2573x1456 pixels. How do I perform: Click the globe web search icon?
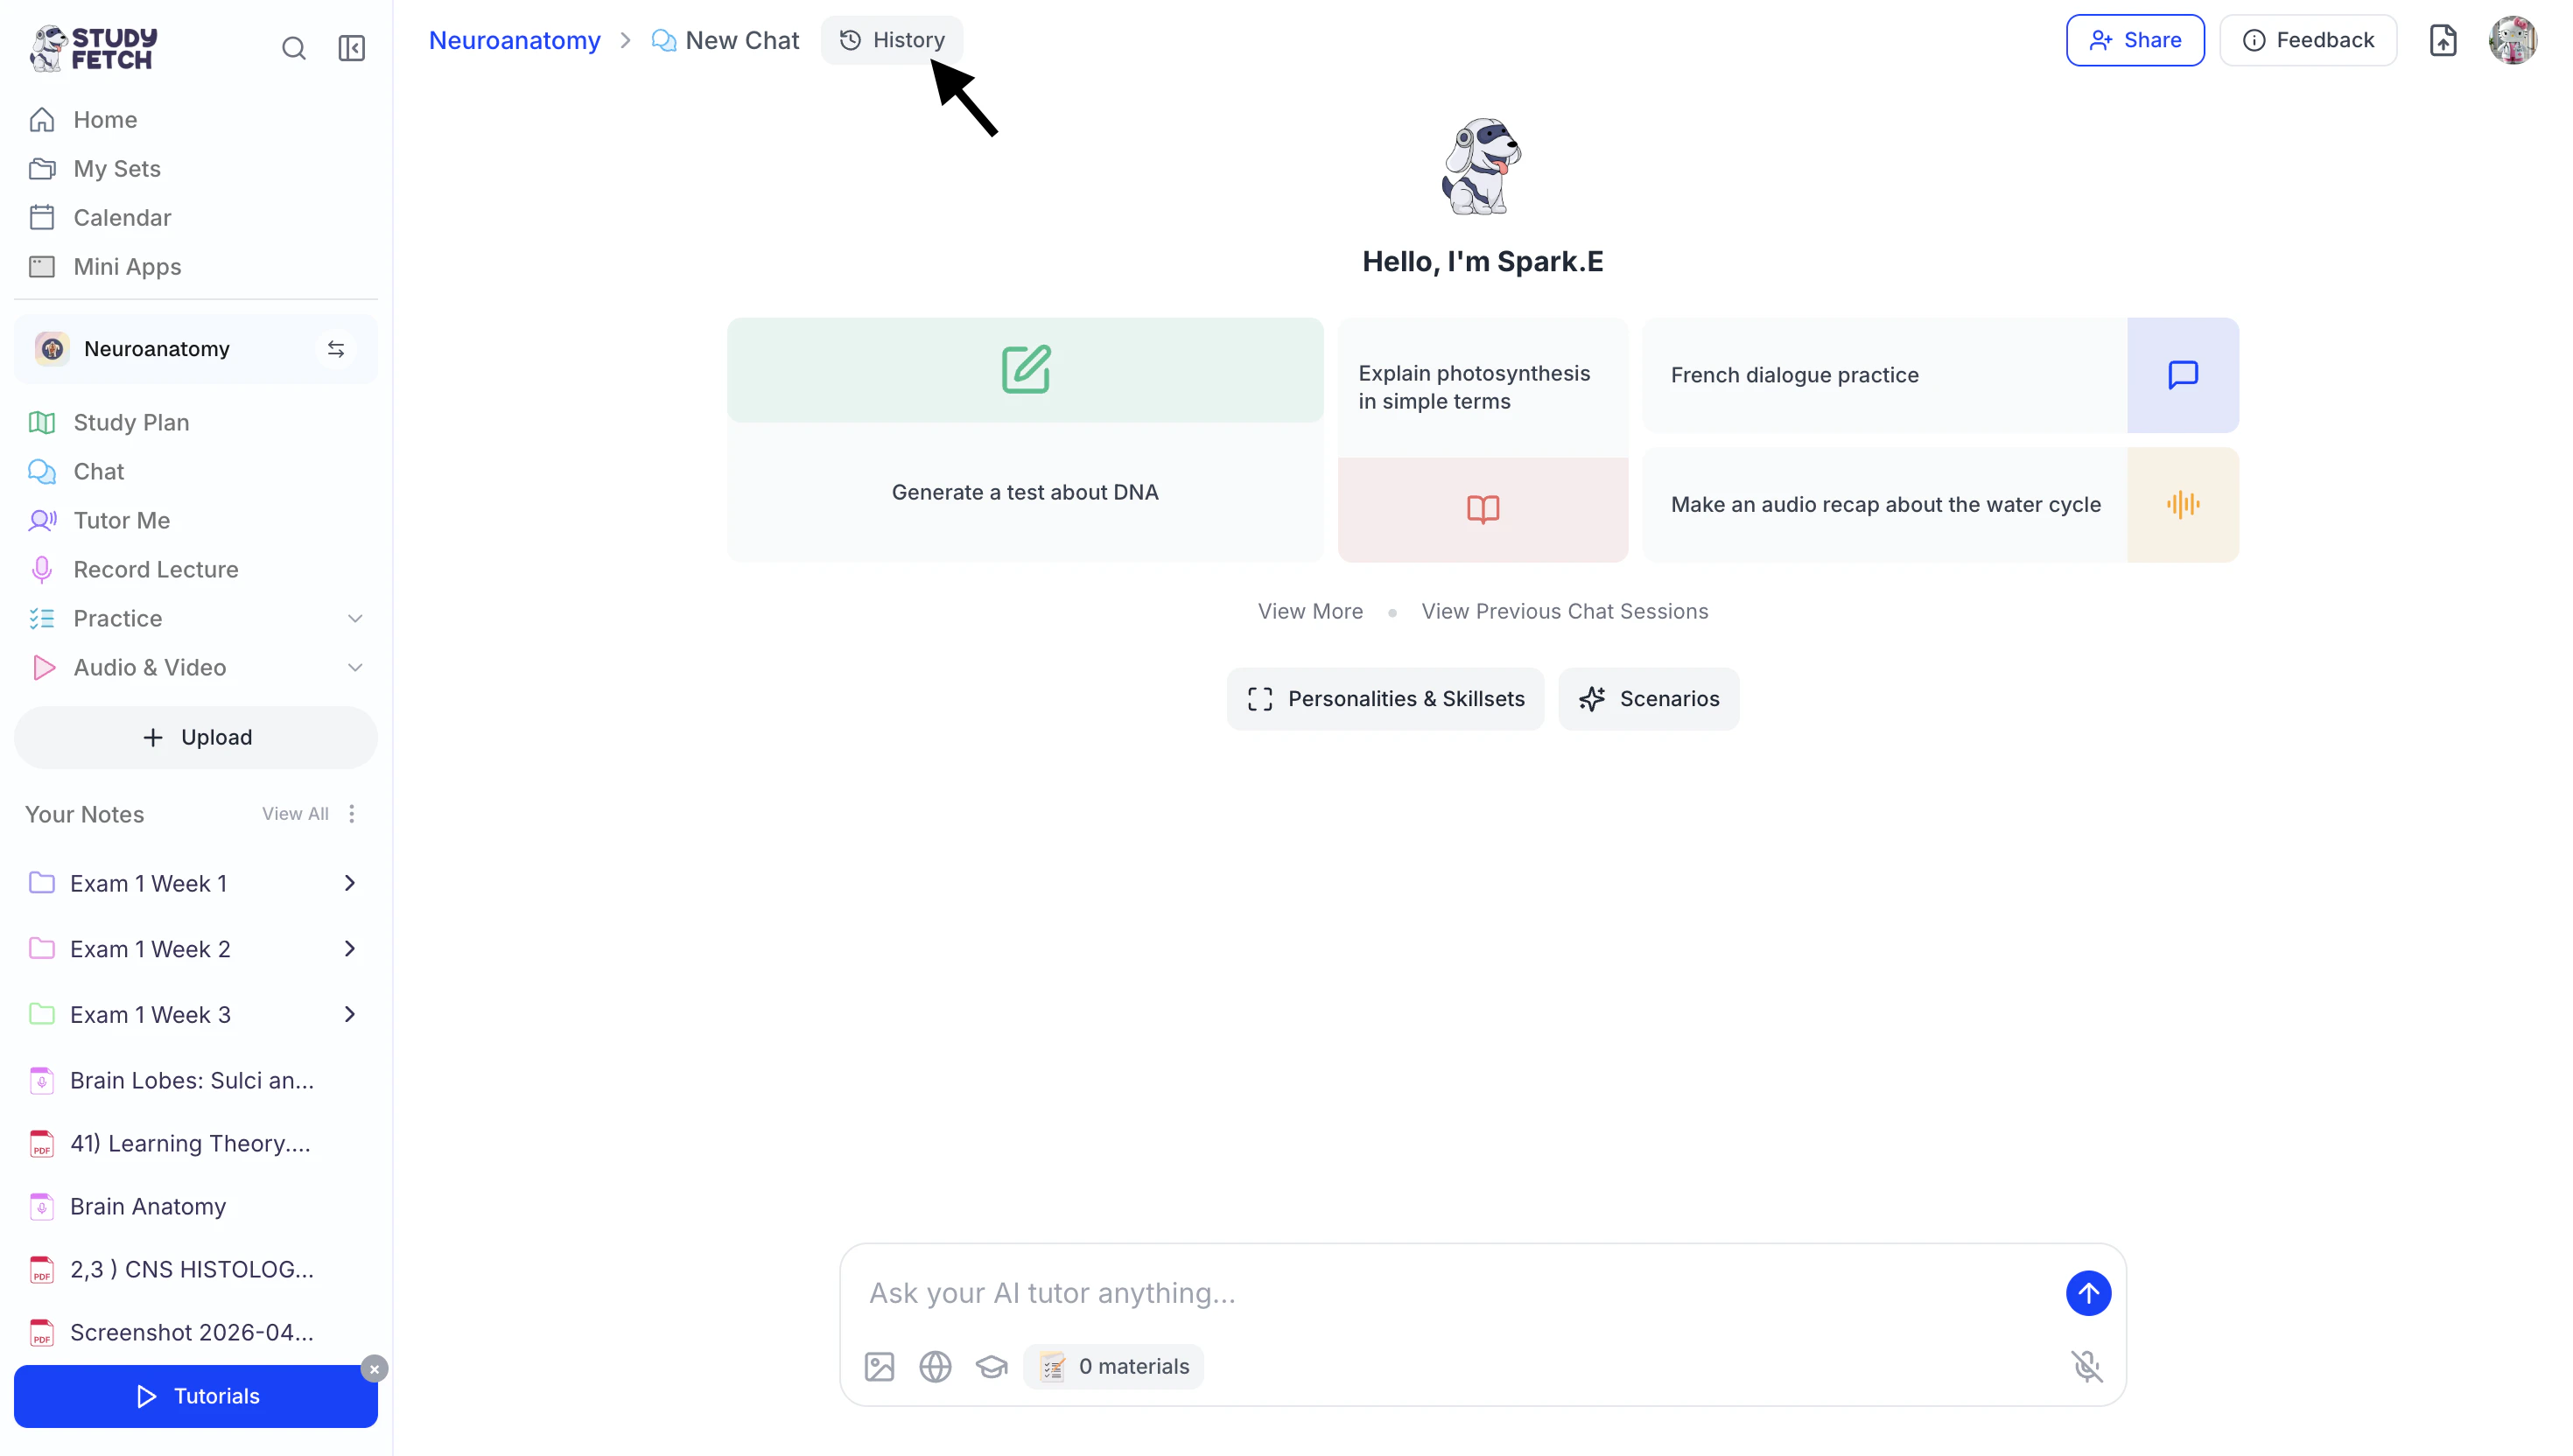click(935, 1366)
